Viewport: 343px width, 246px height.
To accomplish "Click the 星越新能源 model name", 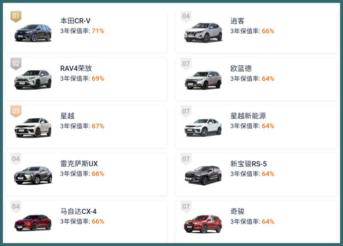I will (248, 116).
